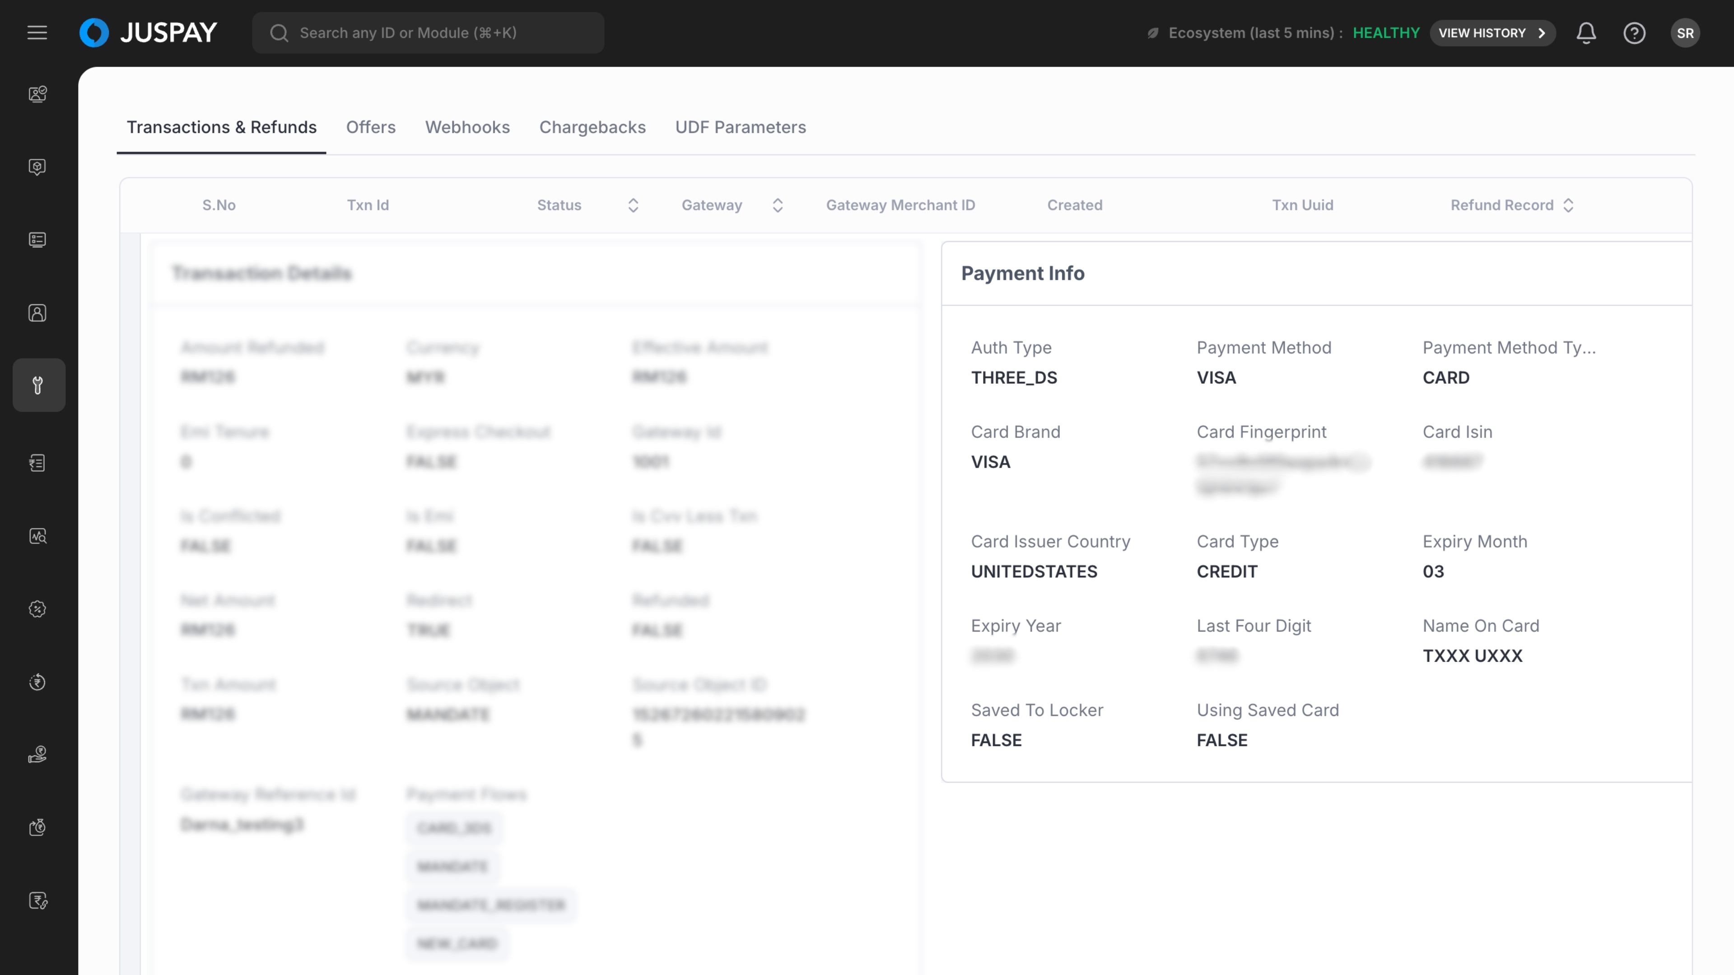The height and width of the screenshot is (975, 1734).
Task: Click the search magnifier icon
Action: [x=279, y=33]
